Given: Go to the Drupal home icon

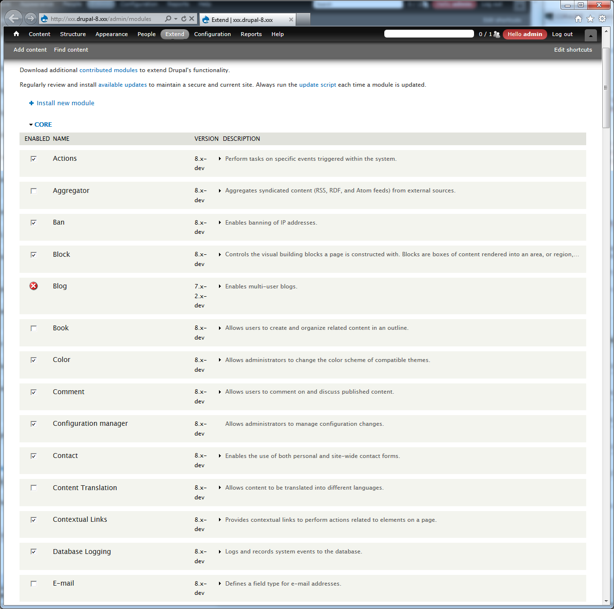Looking at the screenshot, I should [x=16, y=34].
